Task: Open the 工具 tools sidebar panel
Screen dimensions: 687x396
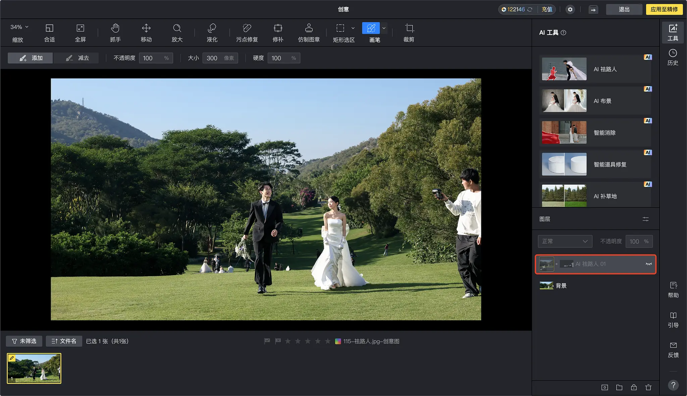Action: (x=673, y=32)
